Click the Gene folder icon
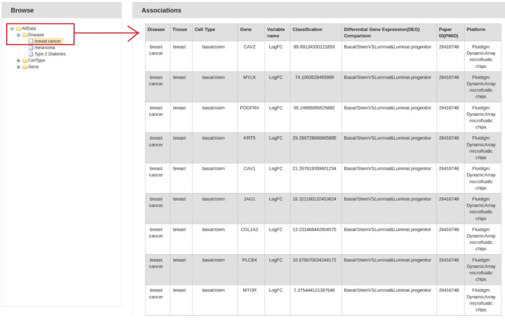Image resolution: width=505 pixels, height=325 pixels. click(25, 67)
